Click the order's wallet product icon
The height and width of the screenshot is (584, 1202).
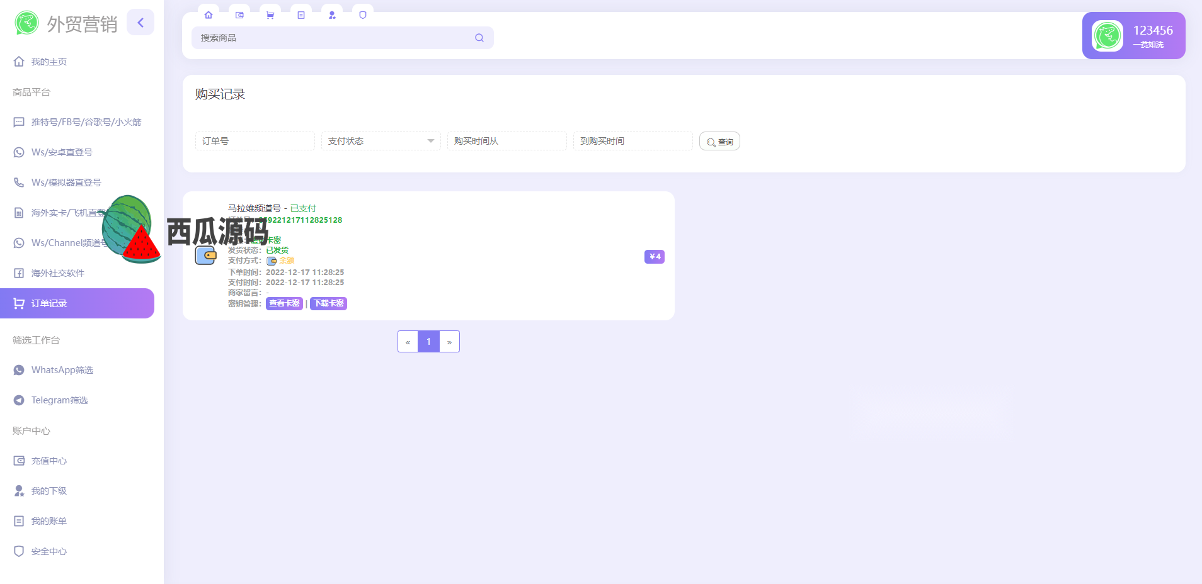coord(205,255)
